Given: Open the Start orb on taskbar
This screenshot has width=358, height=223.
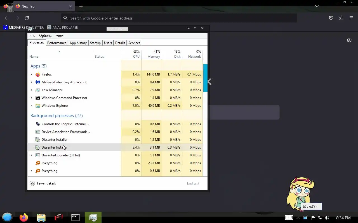Looking at the screenshot, I should (x=7, y=217).
